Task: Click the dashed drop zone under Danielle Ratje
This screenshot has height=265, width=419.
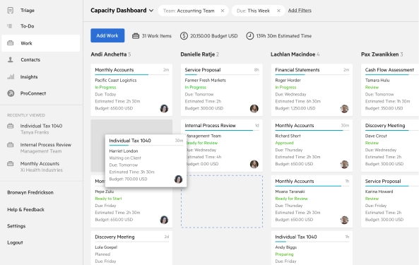Action: pos(222,201)
